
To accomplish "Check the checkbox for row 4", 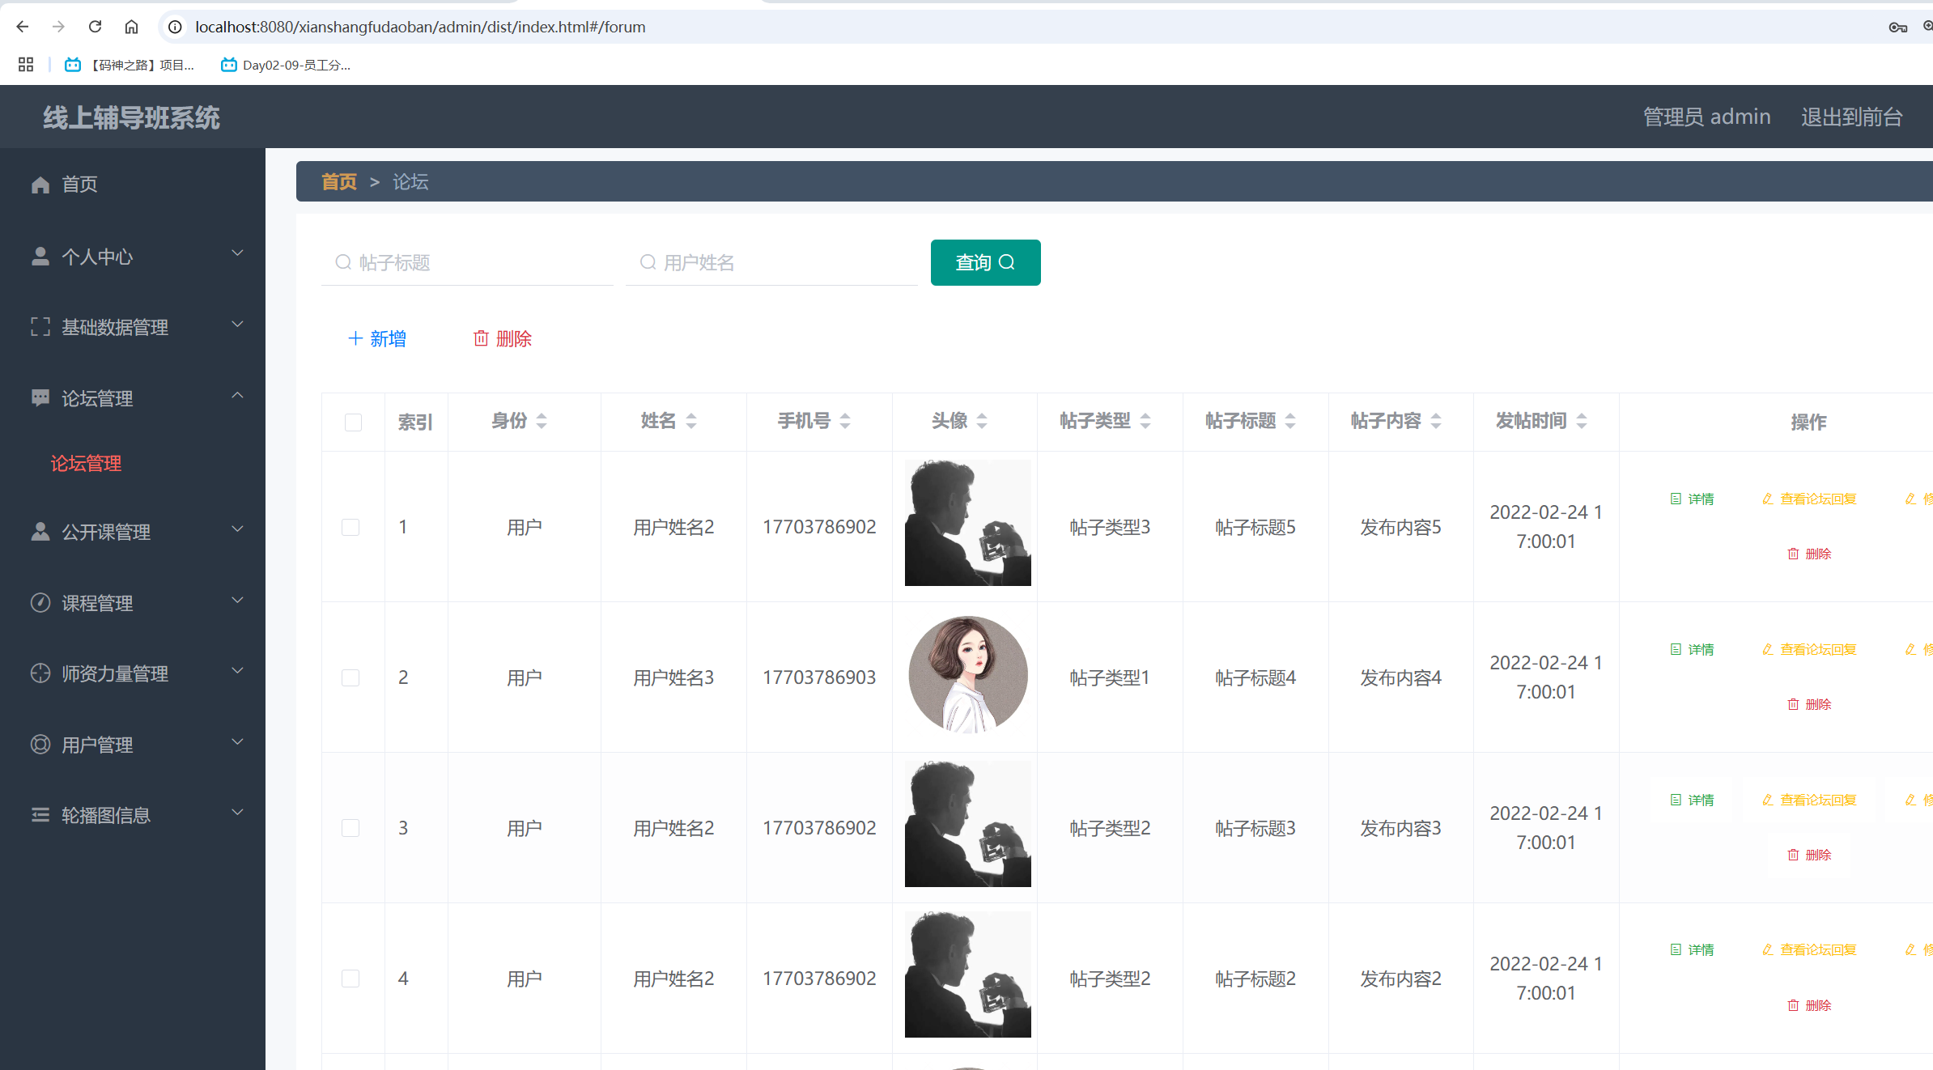I will pos(350,979).
